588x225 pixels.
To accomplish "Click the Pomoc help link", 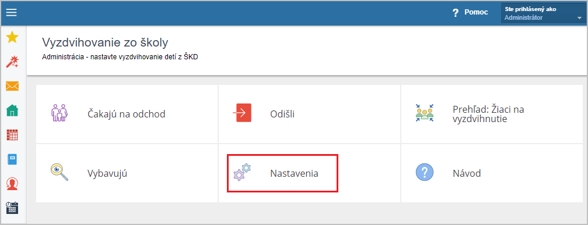I will tap(476, 12).
